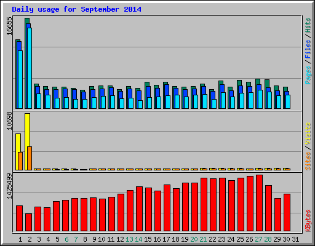Click day label 1 on the x-axis

coord(20,239)
